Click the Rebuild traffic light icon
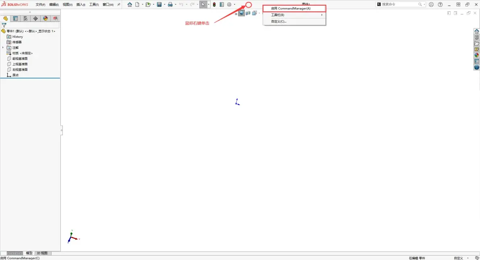This screenshot has width=480, height=260. coord(214,4)
